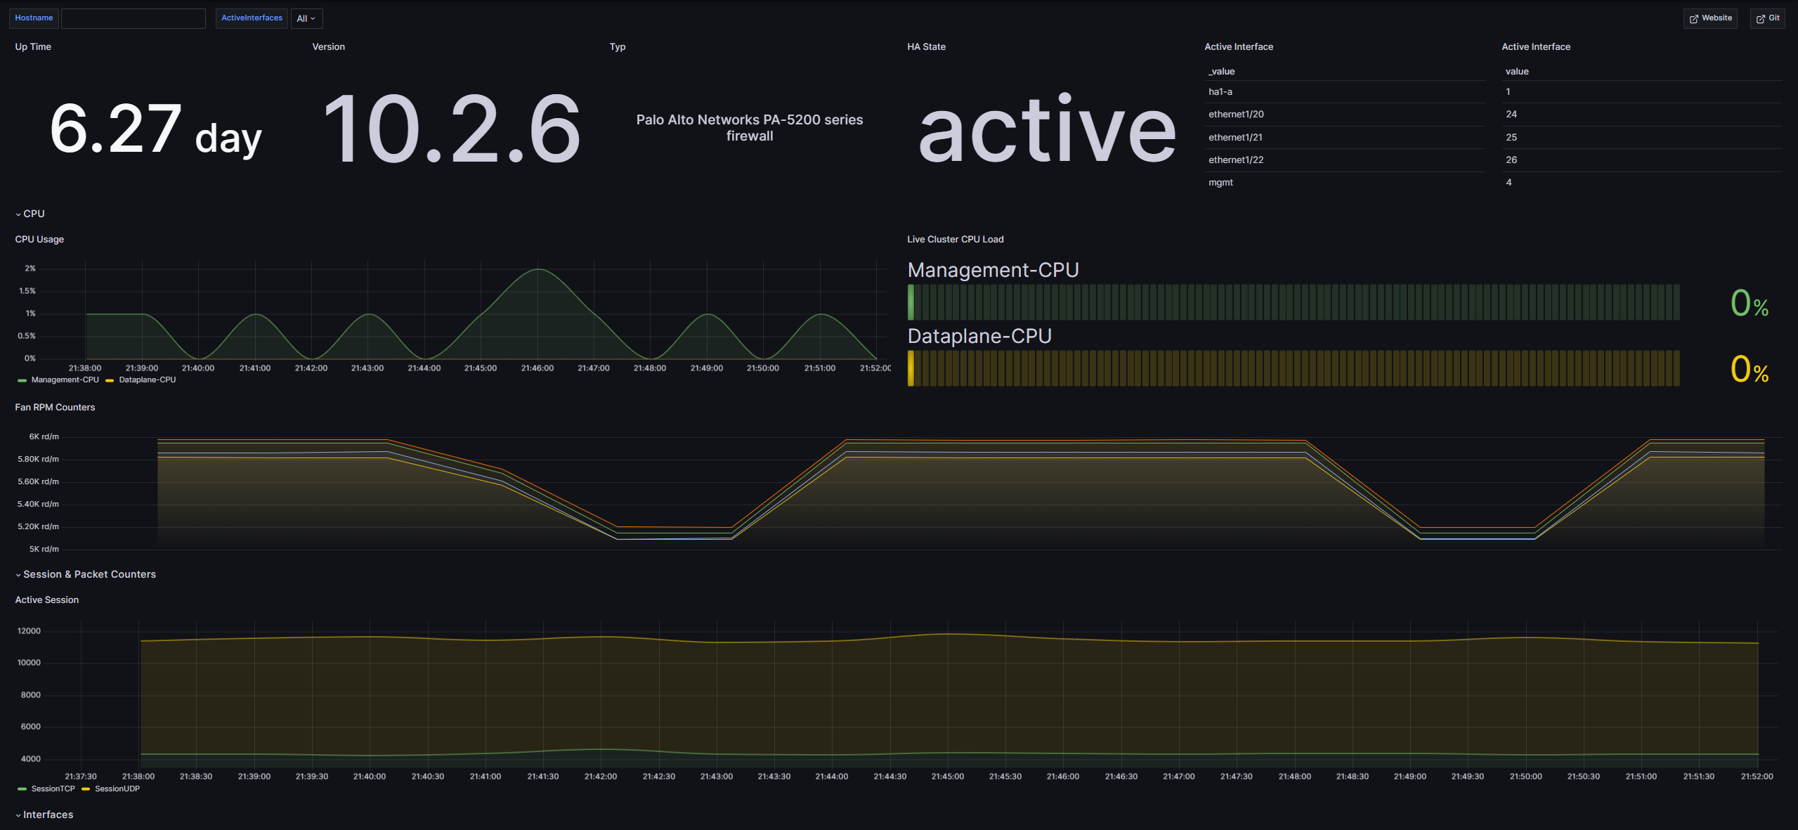Image resolution: width=1798 pixels, height=830 pixels.
Task: Click the yellow SessionUDP legend color swatch
Action: (86, 789)
